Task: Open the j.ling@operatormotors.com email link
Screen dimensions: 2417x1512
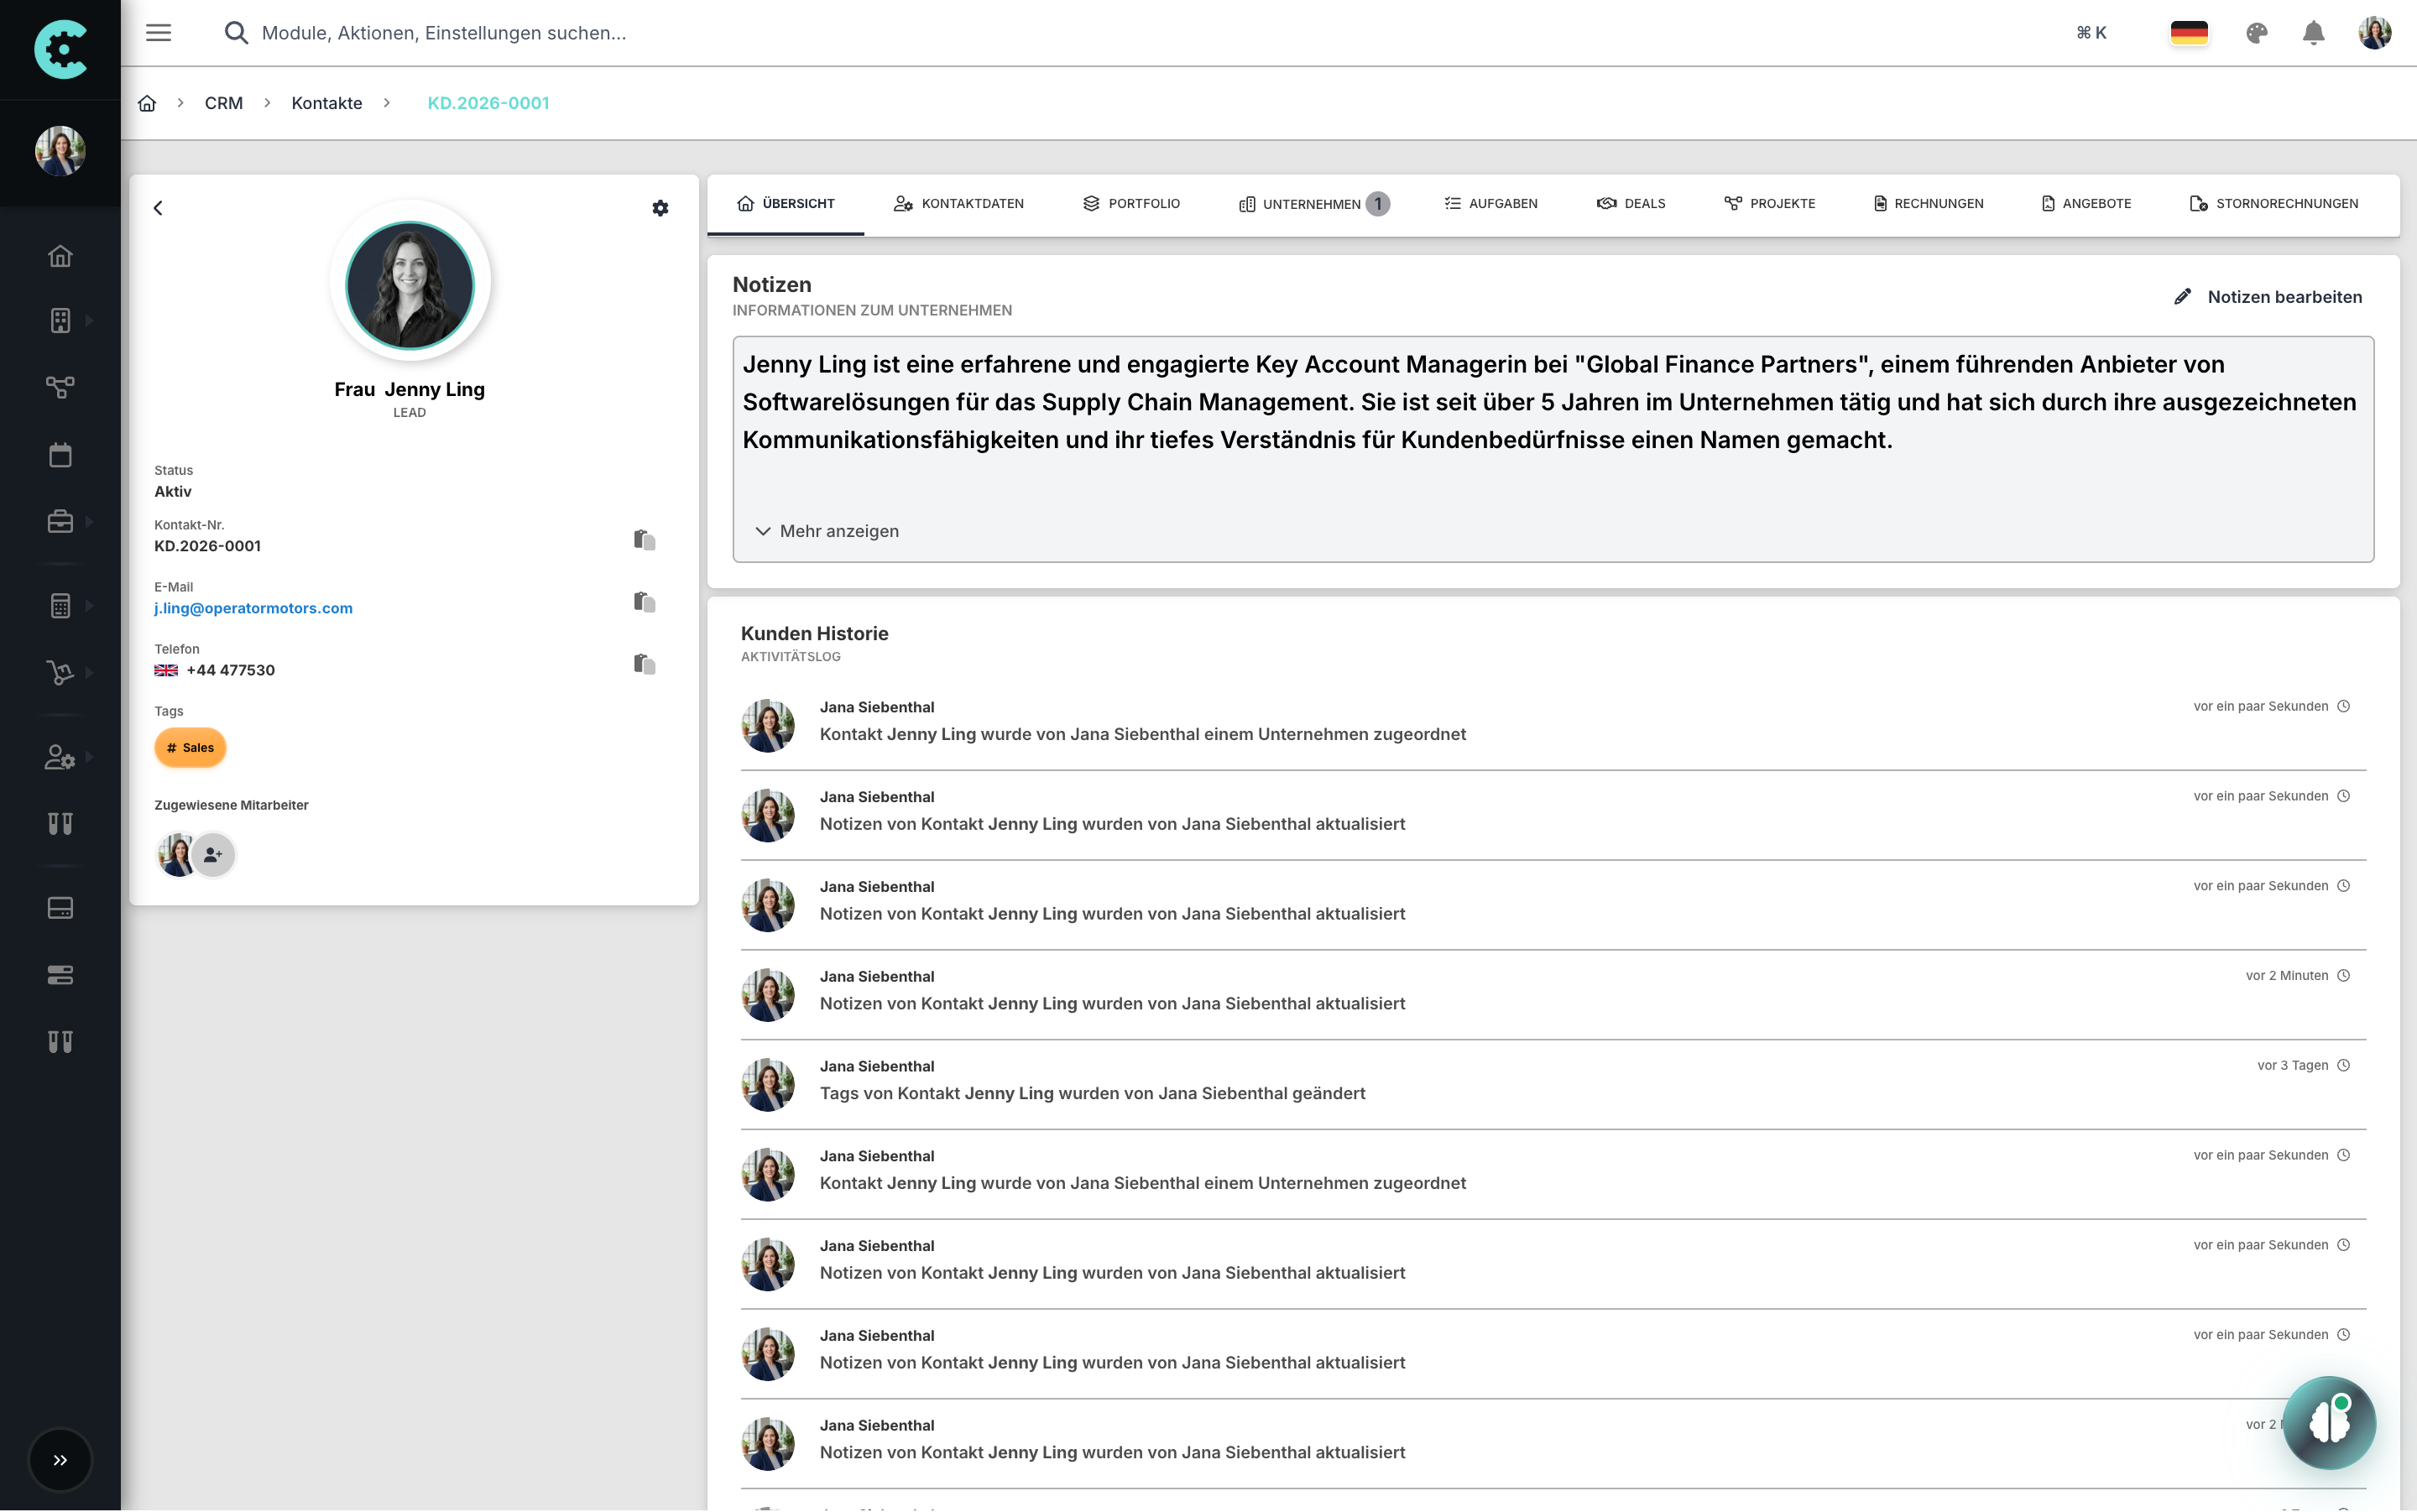Action: pos(253,607)
